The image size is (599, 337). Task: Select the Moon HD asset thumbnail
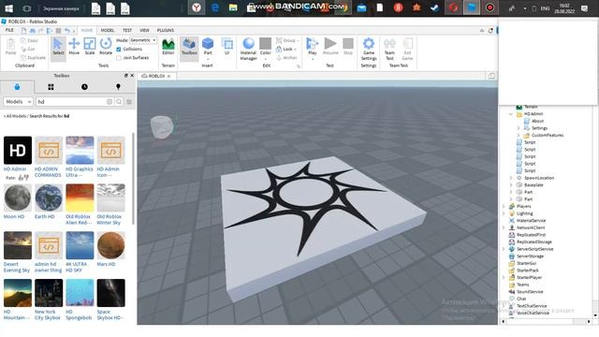click(18, 198)
